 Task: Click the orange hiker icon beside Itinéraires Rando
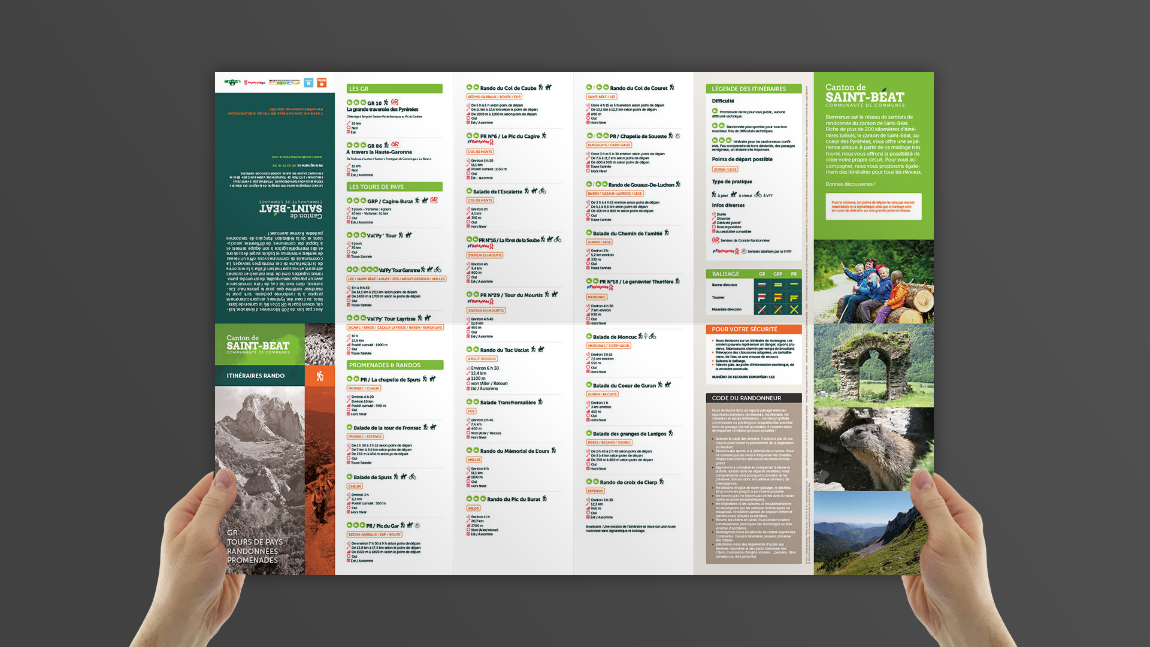[x=320, y=376]
